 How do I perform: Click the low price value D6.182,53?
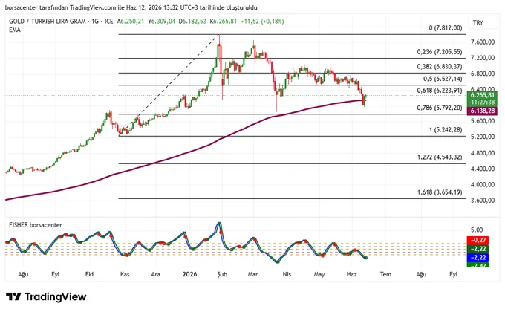[192, 22]
